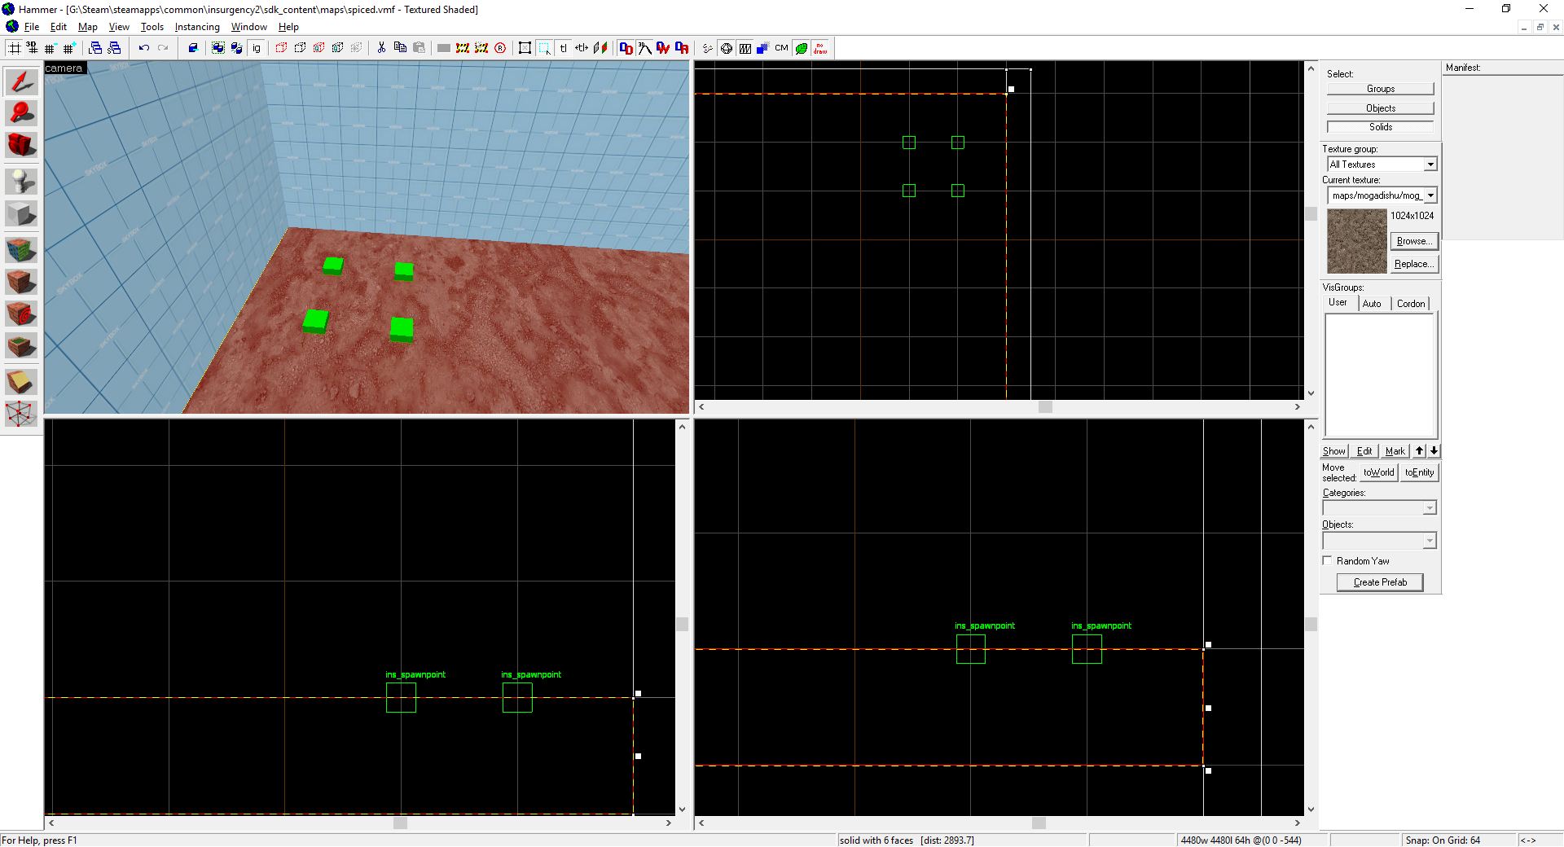
Task: Select the Selection tool (red arrow)
Action: (21, 81)
